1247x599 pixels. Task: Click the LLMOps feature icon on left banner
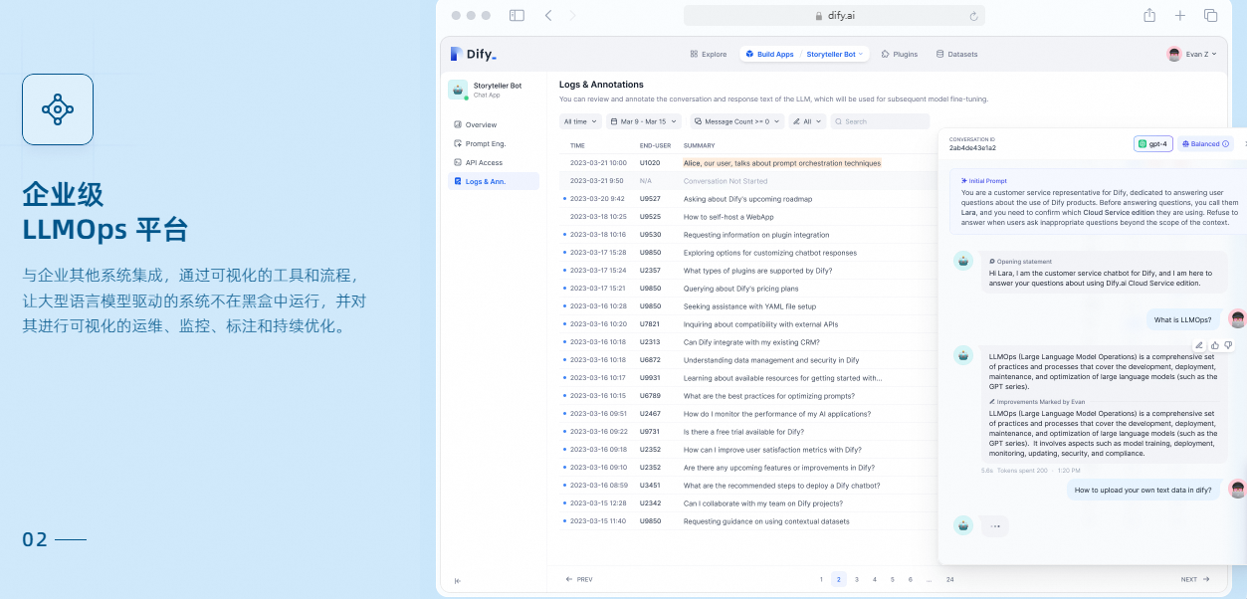[58, 109]
